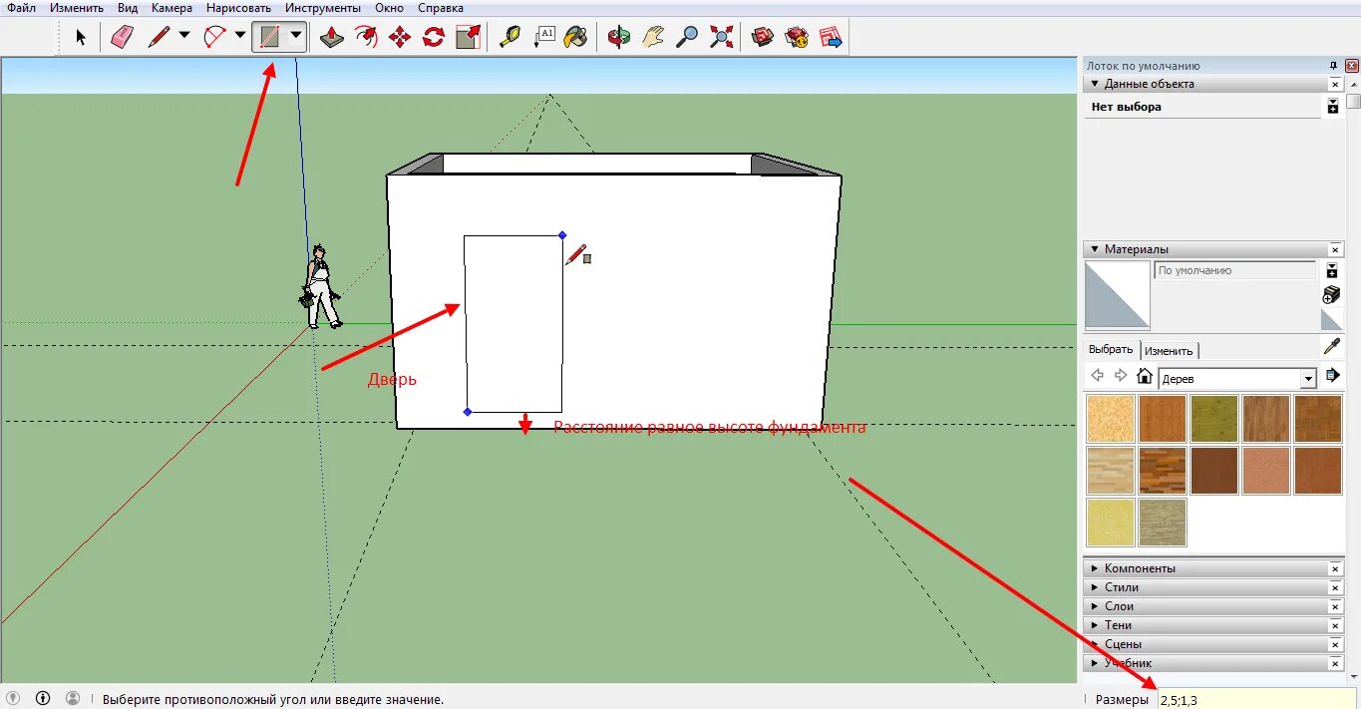The height and width of the screenshot is (709, 1361).
Task: Open the materials Details arrow menu
Action: pyautogui.click(x=1333, y=376)
